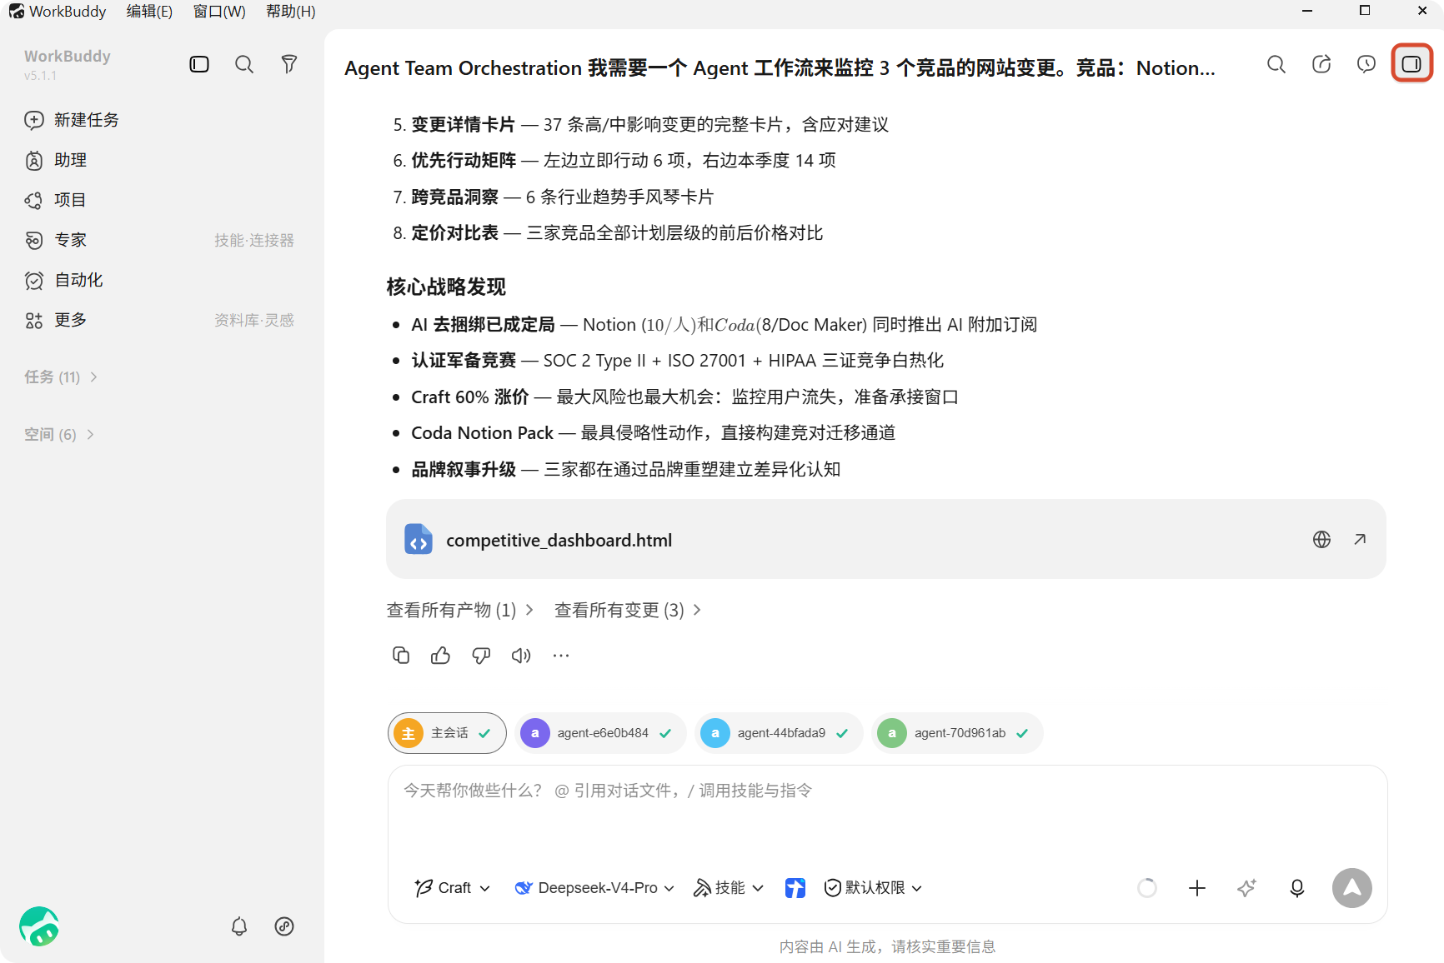Click 查看所有产物 (1) link
The image size is (1444, 963).
459,611
